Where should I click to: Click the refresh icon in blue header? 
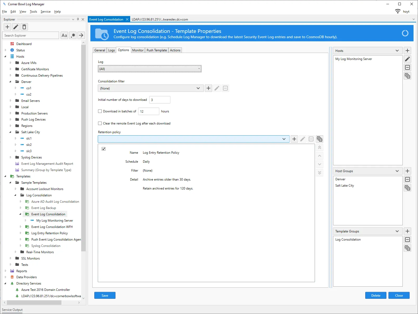tap(405, 33)
